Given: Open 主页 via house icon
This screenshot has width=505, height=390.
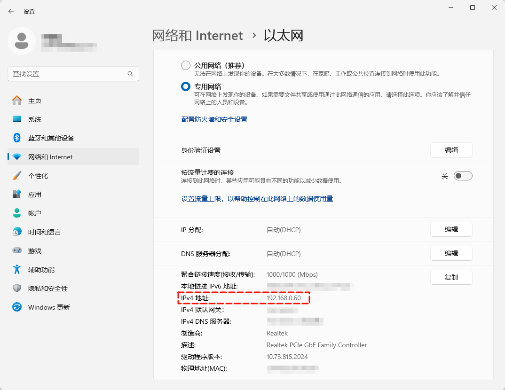Looking at the screenshot, I should pyautogui.click(x=17, y=101).
